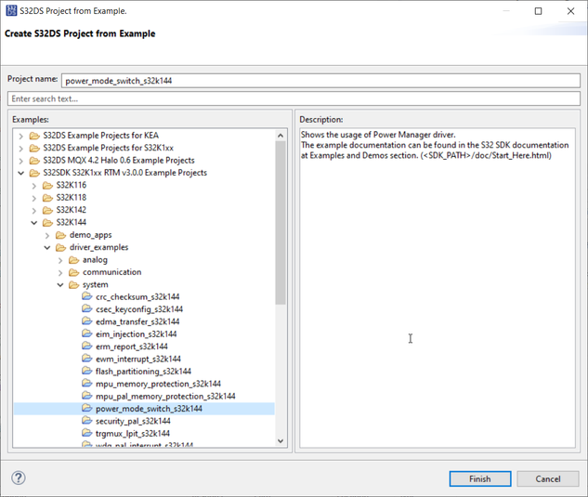Open the help question mark icon
Screen dimensions: 588x497
tap(19, 477)
